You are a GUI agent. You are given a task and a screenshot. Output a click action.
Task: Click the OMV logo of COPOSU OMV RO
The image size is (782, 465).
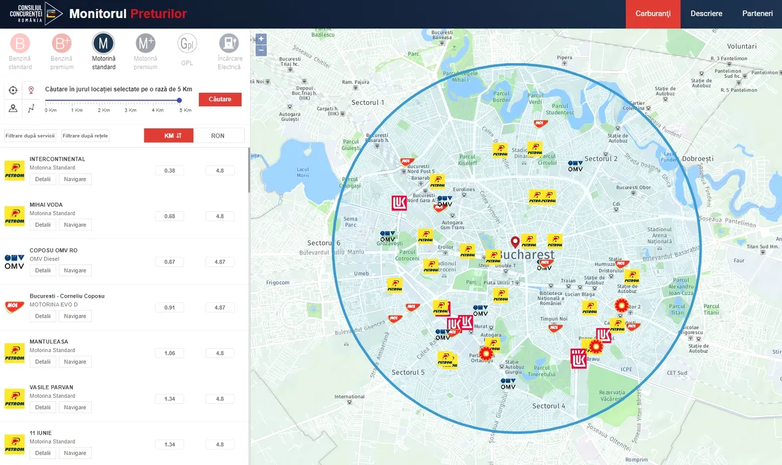[x=15, y=262]
